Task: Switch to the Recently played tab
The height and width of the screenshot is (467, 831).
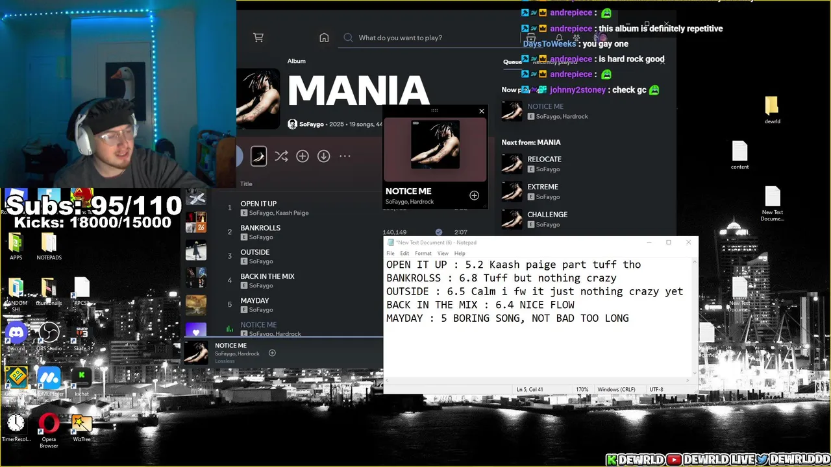Action: (x=555, y=62)
